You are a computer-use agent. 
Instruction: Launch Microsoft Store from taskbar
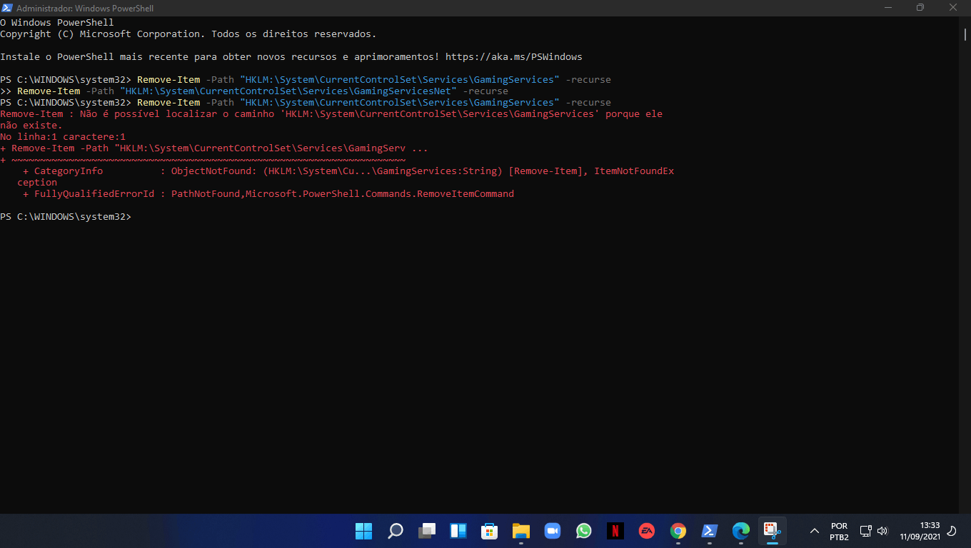pyautogui.click(x=490, y=531)
